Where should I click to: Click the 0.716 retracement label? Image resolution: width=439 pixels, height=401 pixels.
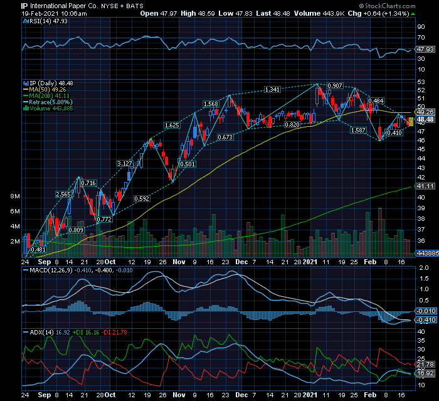(x=88, y=183)
